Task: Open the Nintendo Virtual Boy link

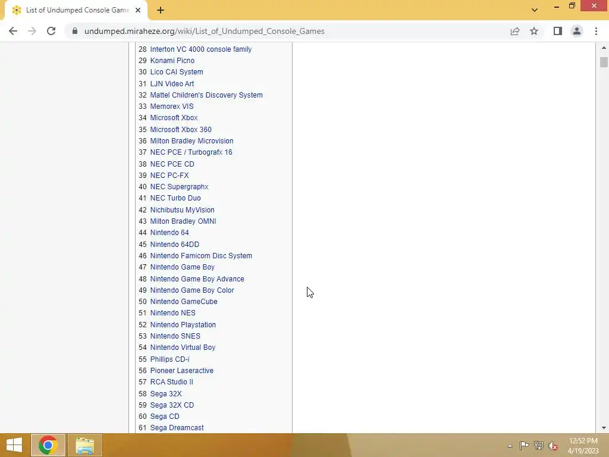Action: 183,348
